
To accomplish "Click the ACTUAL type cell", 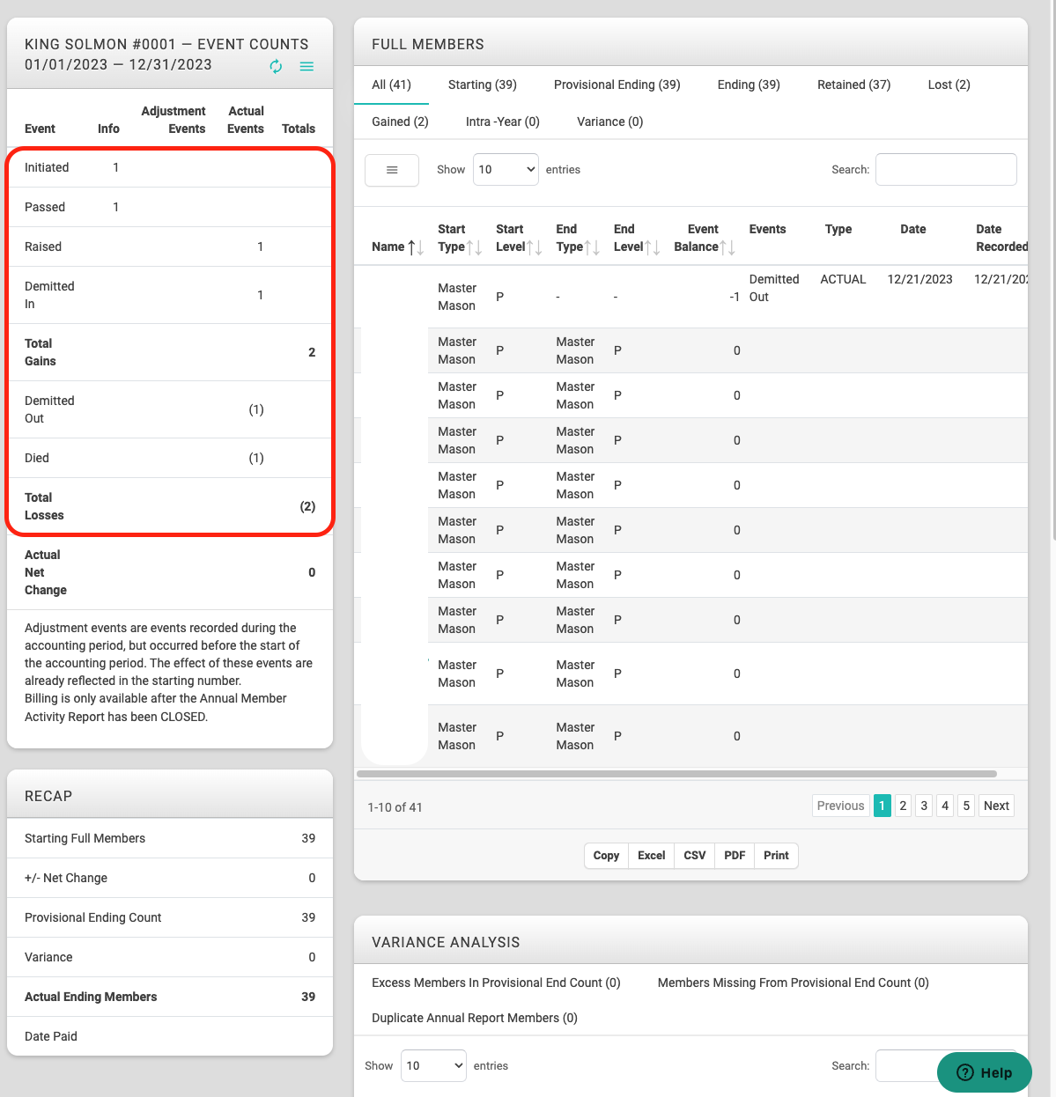I will tap(843, 279).
